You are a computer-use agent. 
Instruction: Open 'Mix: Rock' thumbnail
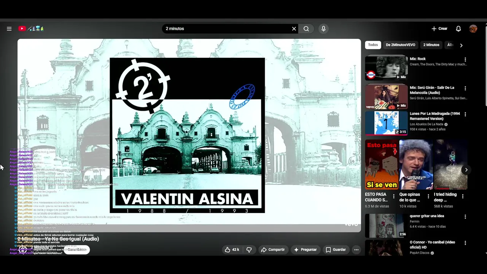click(x=386, y=68)
